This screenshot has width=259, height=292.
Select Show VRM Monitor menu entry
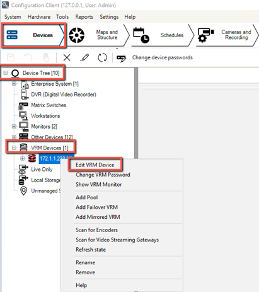pos(99,185)
